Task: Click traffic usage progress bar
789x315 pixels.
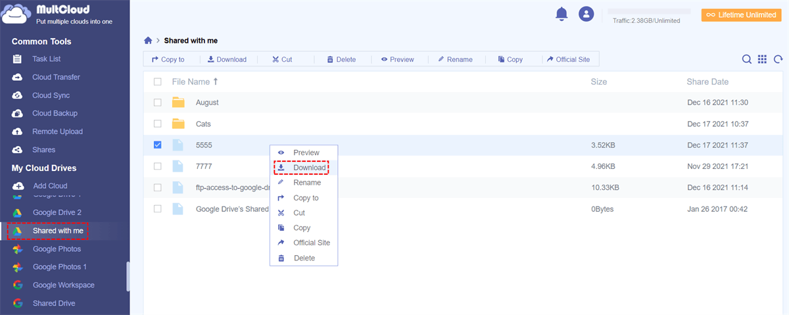Action: (649, 12)
